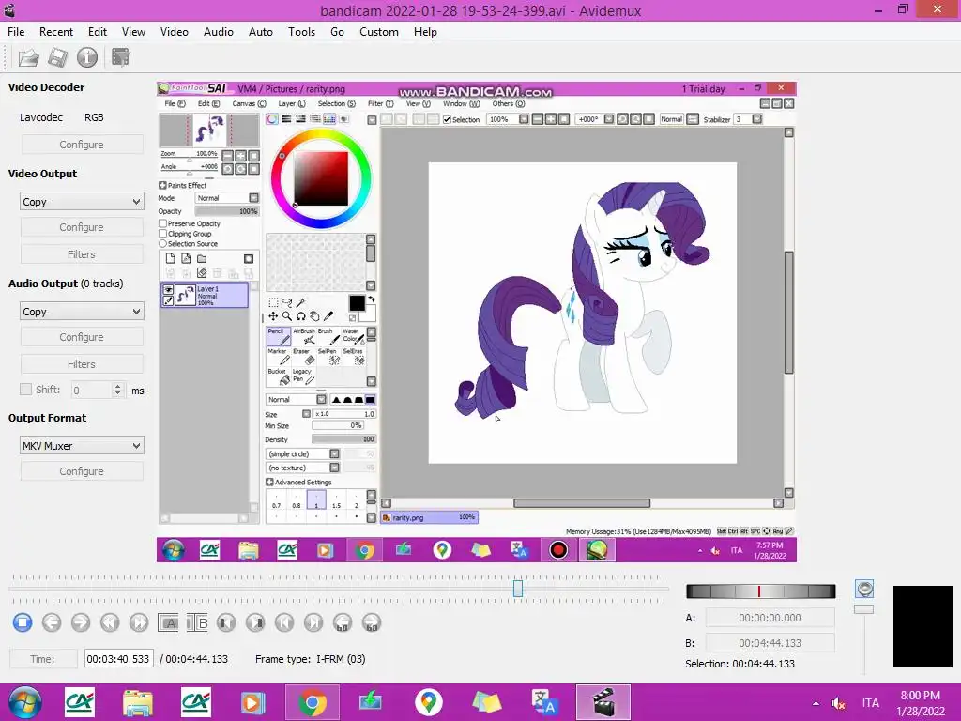Enable the audio Shift checkbox
961x721 pixels.
tap(25, 390)
